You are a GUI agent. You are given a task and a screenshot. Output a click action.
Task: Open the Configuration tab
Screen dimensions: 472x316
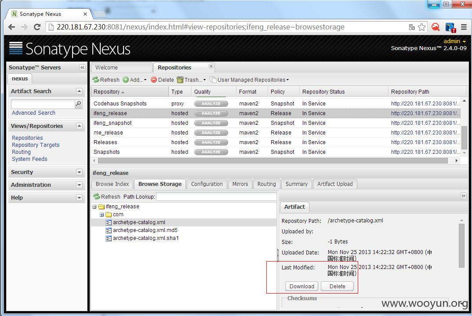[x=207, y=184]
